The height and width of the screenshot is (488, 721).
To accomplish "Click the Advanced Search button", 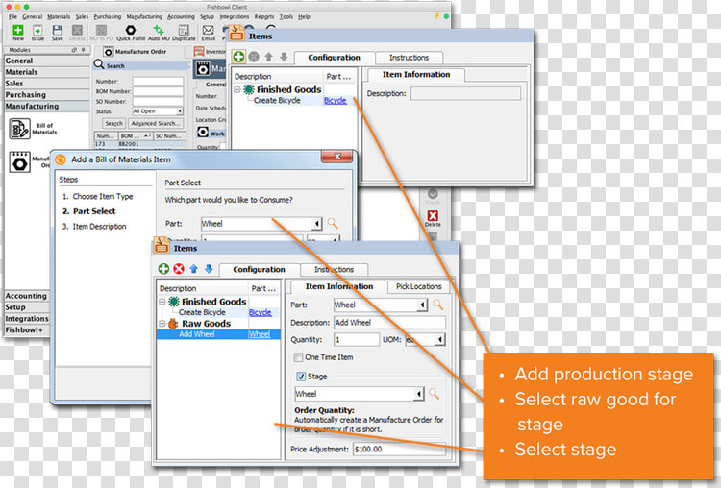I will point(156,123).
